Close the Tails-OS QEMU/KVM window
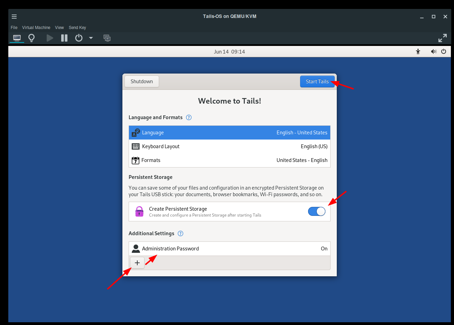The width and height of the screenshot is (454, 325). pos(445,17)
